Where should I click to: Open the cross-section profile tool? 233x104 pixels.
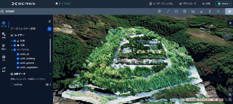click(193, 11)
